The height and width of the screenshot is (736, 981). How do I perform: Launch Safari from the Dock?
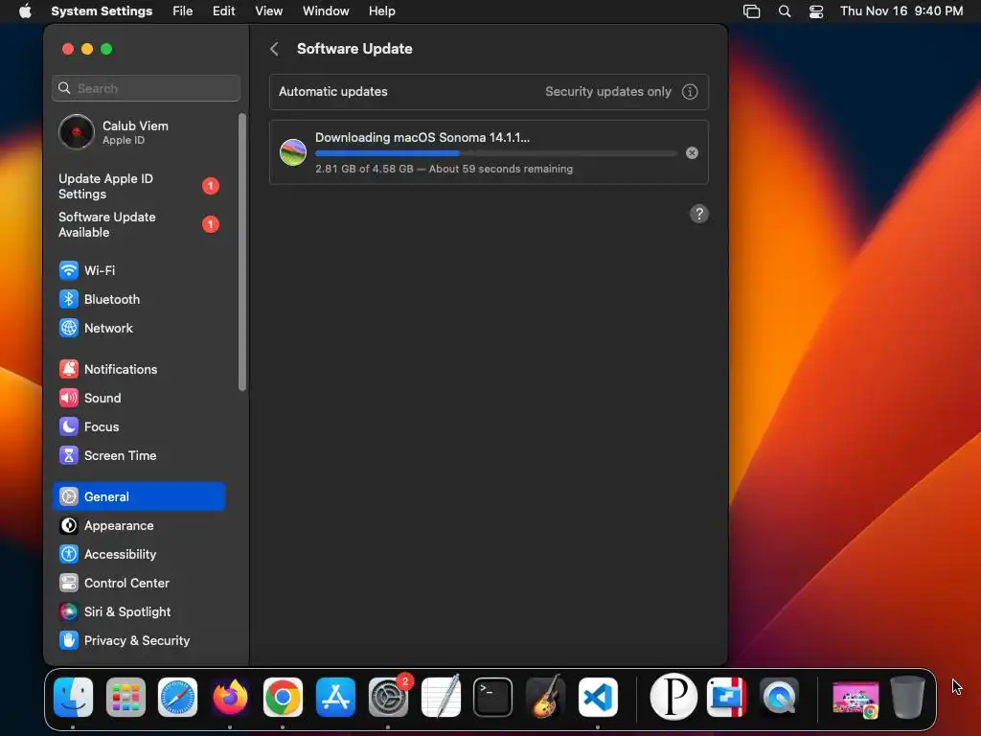tap(177, 698)
